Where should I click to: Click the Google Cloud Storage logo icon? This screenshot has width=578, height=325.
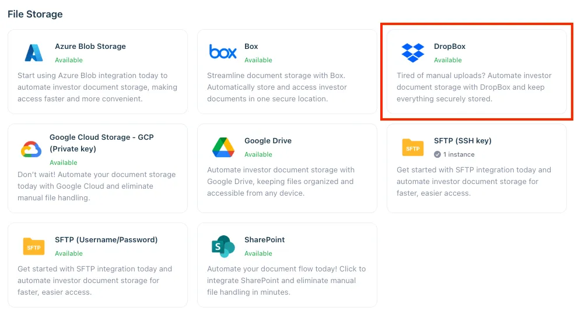(31, 149)
